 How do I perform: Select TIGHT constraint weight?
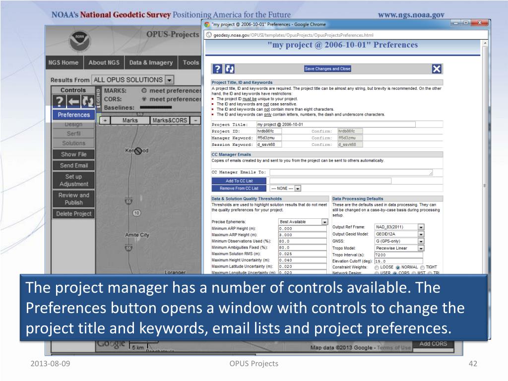coord(423,267)
